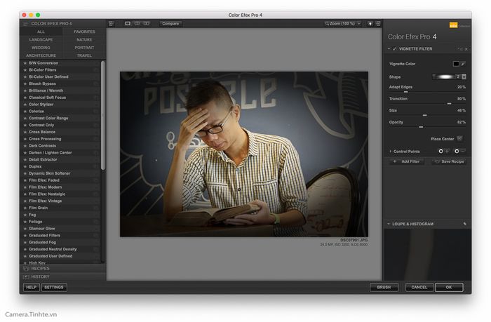
Task: Adjust the Transition slider handle
Action: pos(449,104)
